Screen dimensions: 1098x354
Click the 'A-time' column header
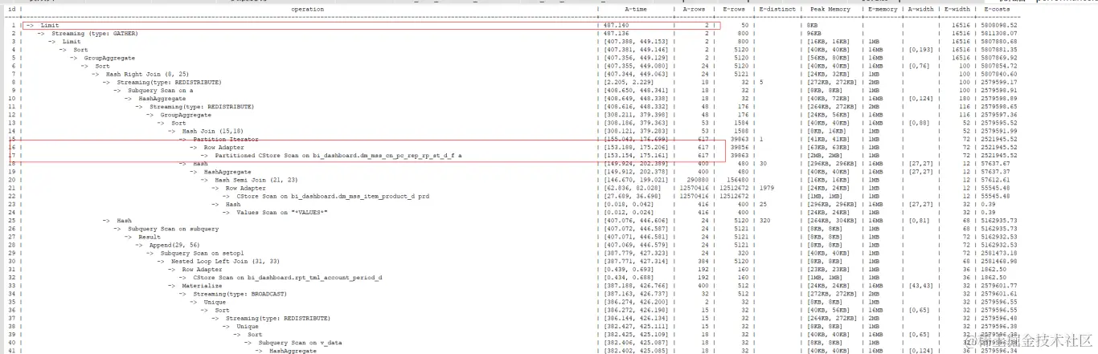pyautogui.click(x=636, y=9)
